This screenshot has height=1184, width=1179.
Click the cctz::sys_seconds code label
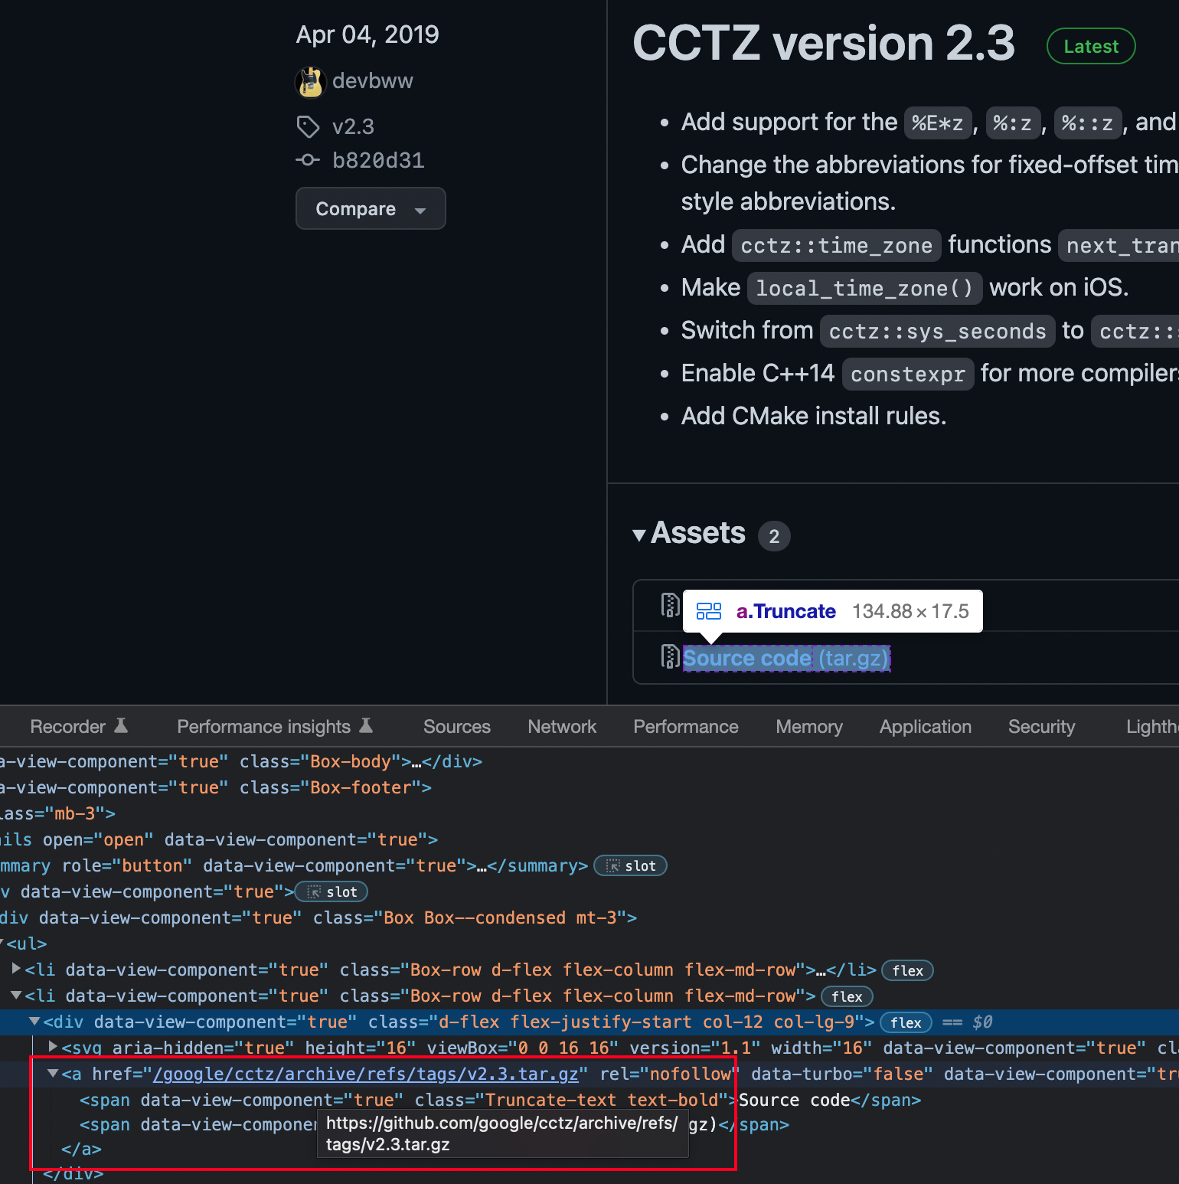[937, 331]
